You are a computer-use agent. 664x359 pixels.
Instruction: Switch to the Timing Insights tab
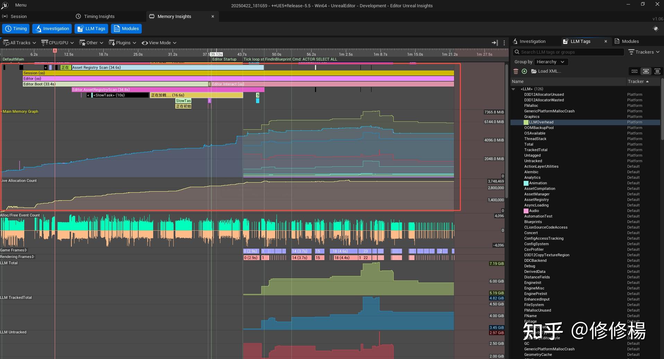(95, 16)
